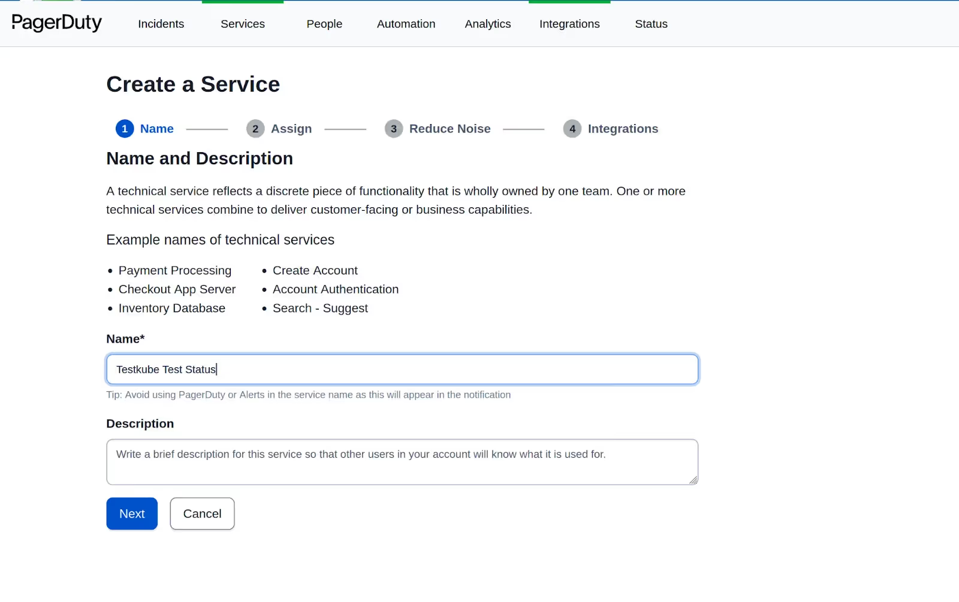Click the Assign step label
Image resolution: width=959 pixels, height=602 pixels.
(291, 129)
